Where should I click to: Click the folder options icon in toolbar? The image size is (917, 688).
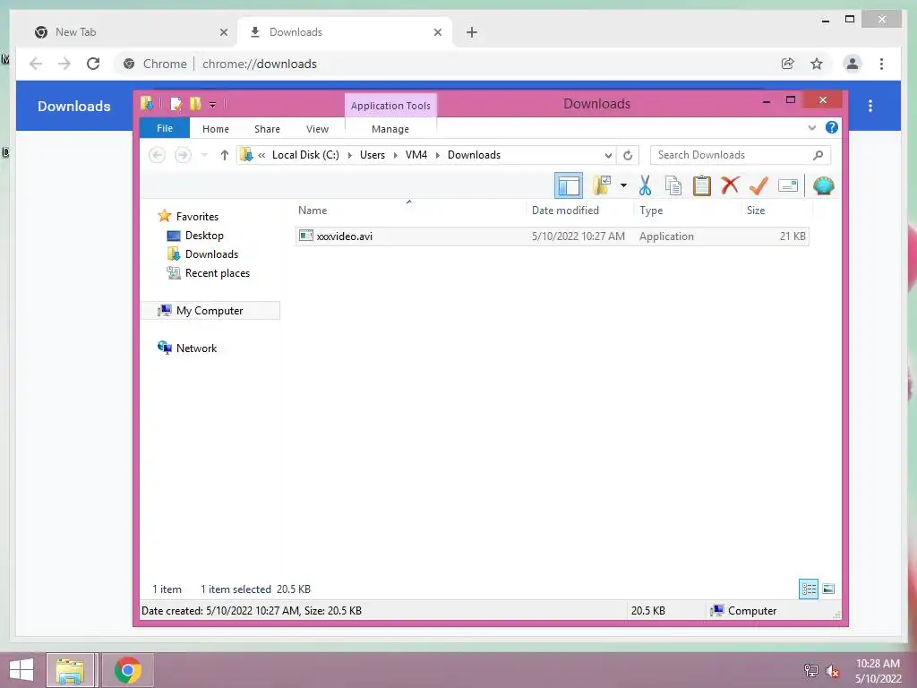[x=602, y=185]
